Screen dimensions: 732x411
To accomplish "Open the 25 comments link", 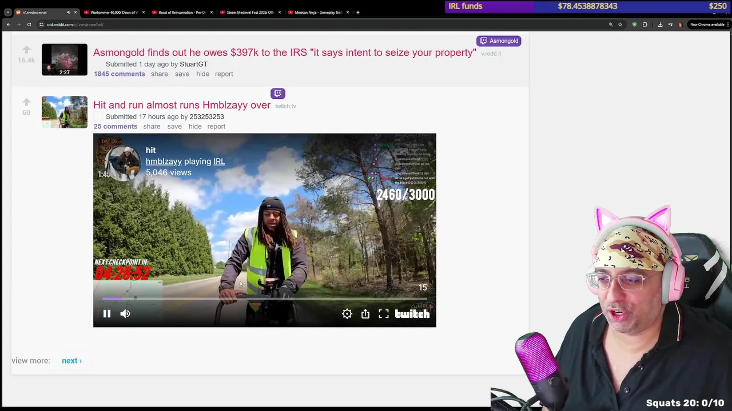I will (116, 126).
